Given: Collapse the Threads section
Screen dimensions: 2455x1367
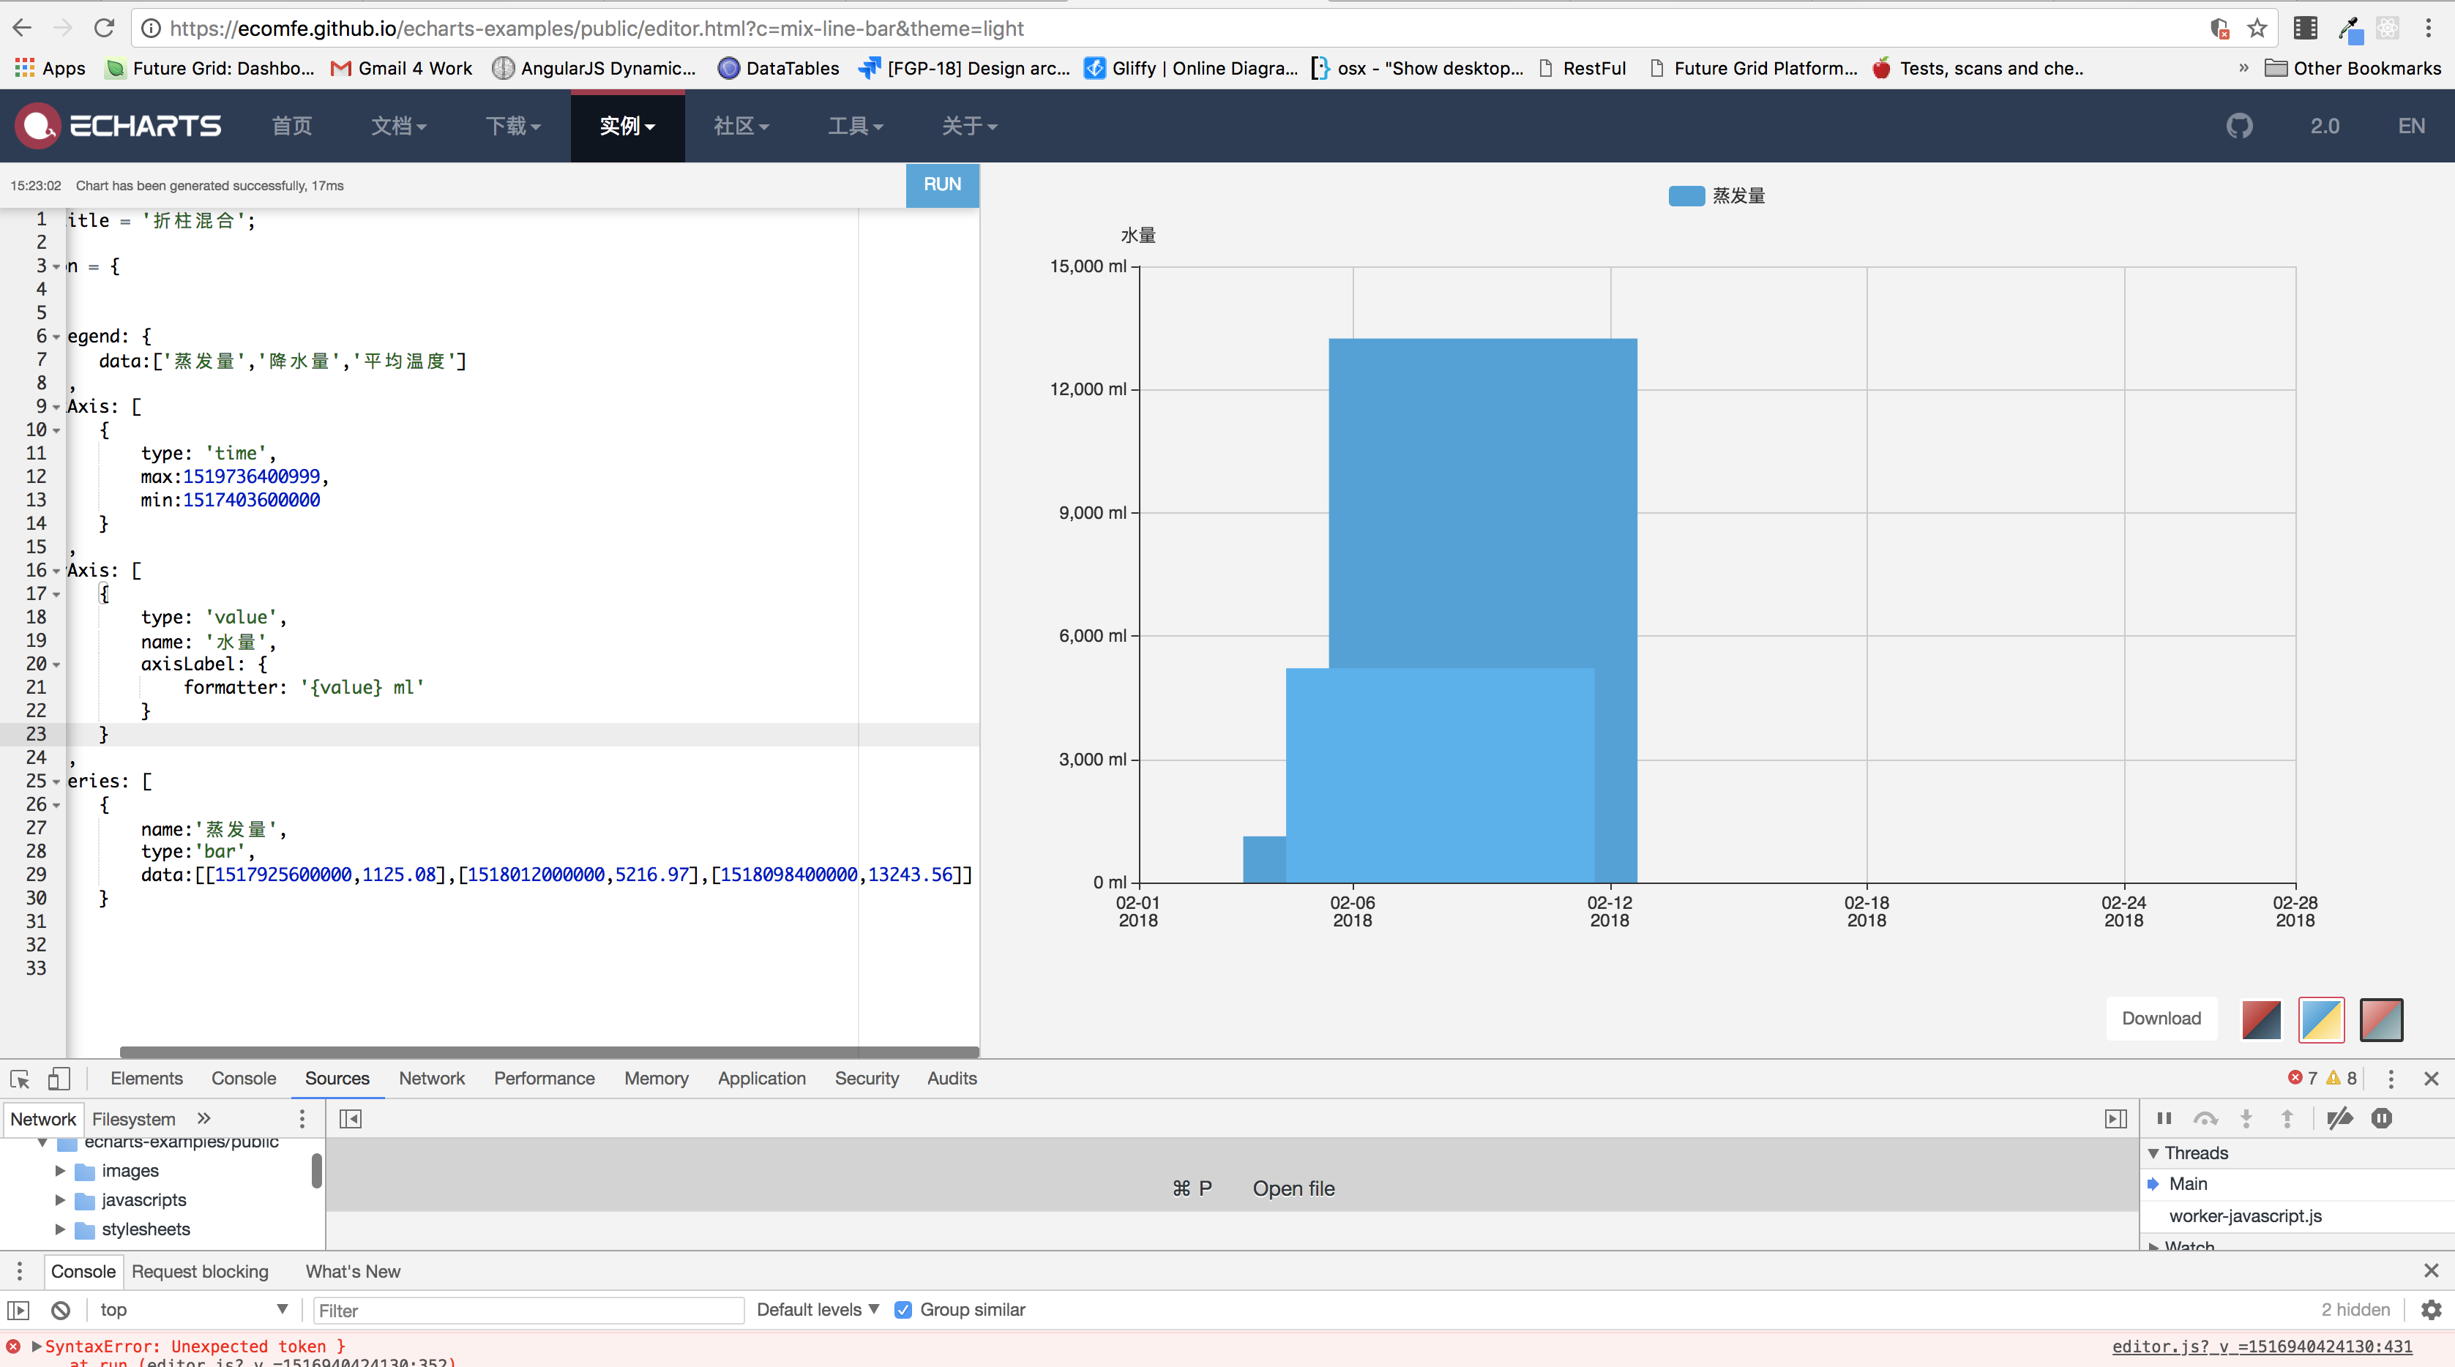Looking at the screenshot, I should pyautogui.click(x=2152, y=1153).
